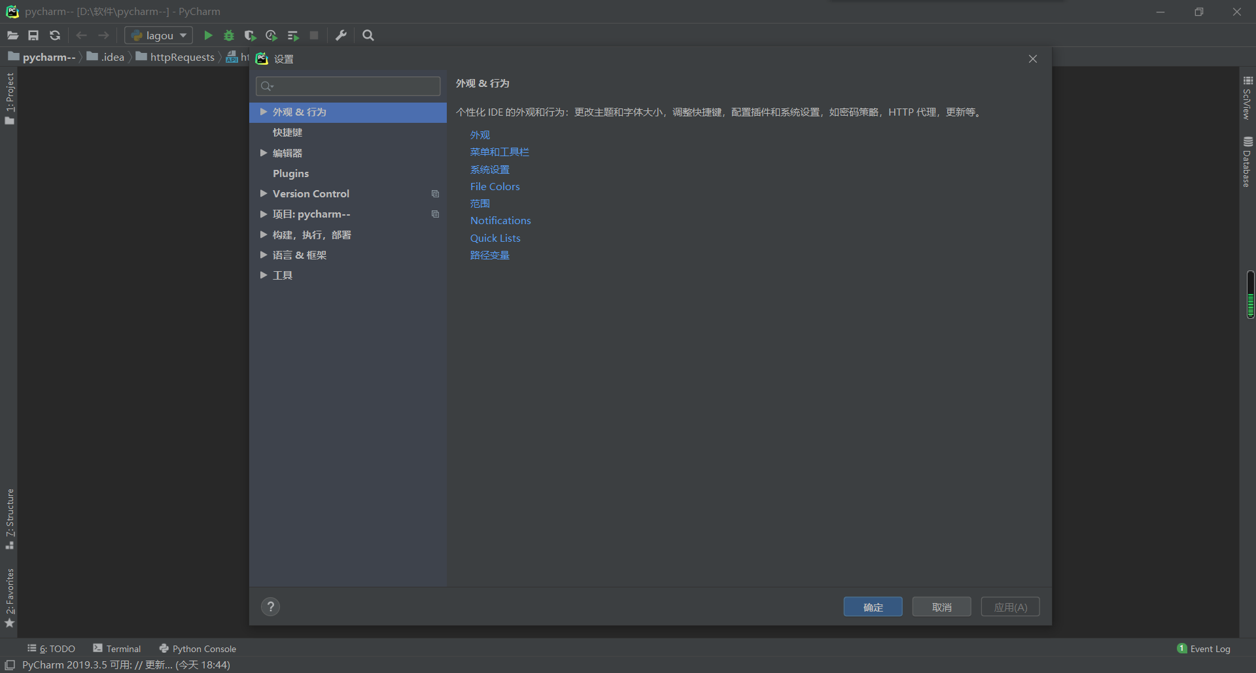This screenshot has width=1256, height=673.
Task: Open the 路径变量 link
Action: tap(489, 255)
